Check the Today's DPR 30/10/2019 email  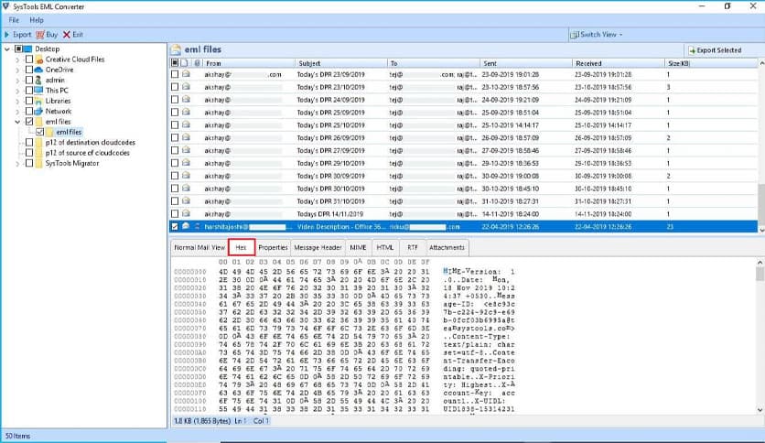click(175, 189)
